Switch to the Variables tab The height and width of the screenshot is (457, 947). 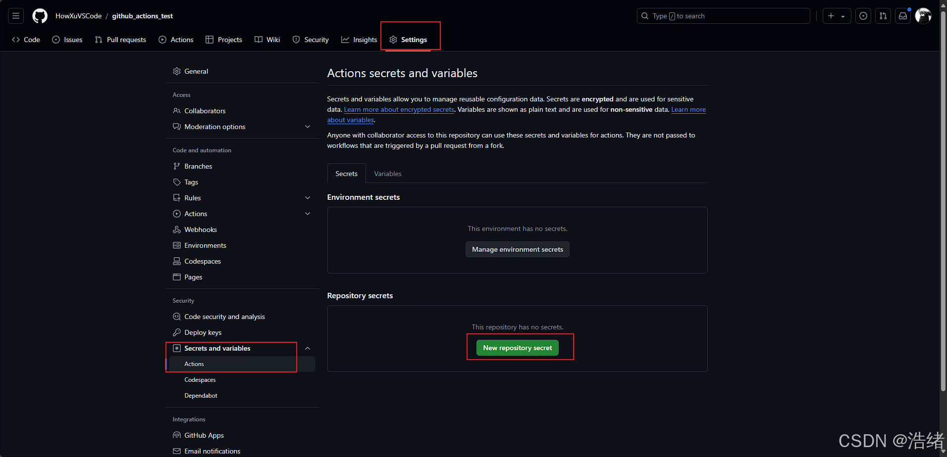click(387, 174)
